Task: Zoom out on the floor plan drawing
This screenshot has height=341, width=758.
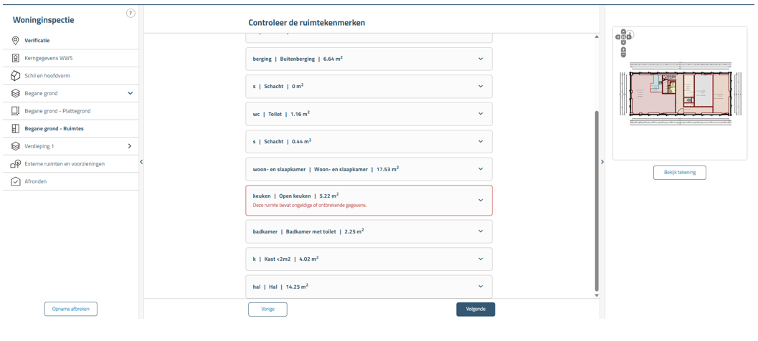Action: tap(623, 54)
